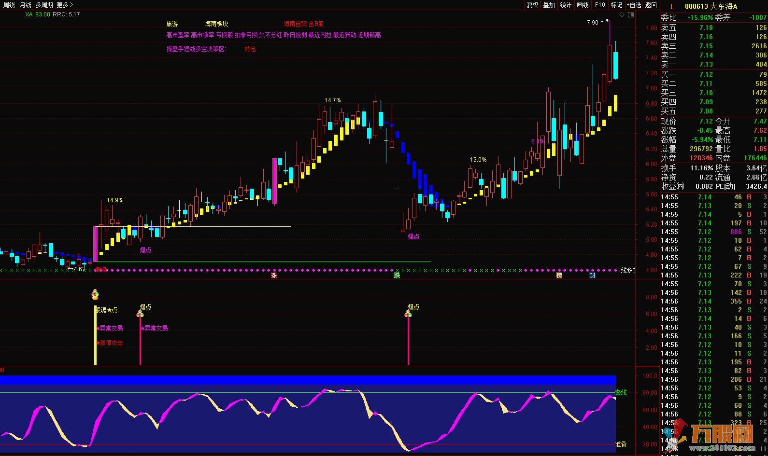Click the 886 volume trade tick
Screen dimensions: 768x456
(736, 232)
